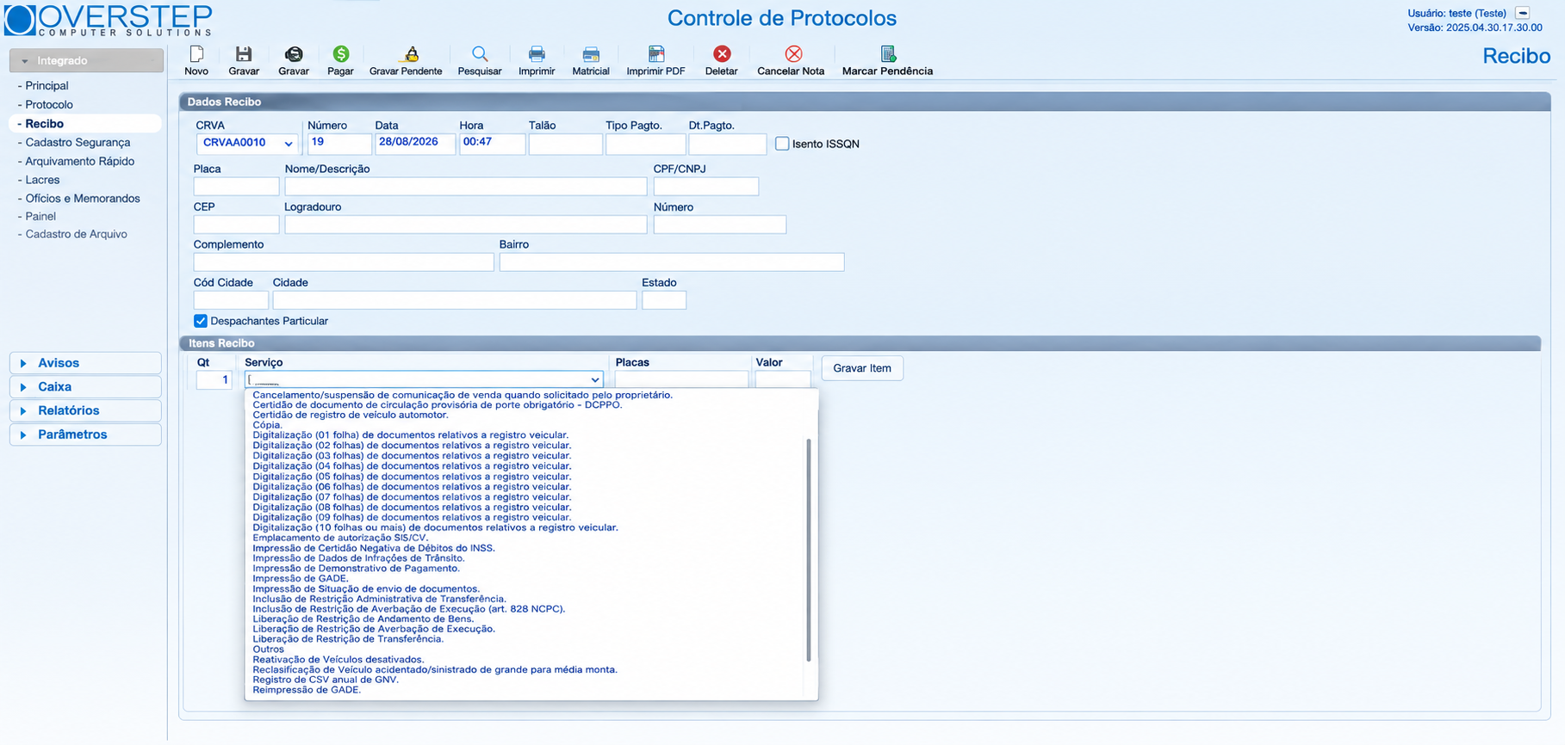This screenshot has width=1565, height=745.
Task: Select the Cópia. service option
Action: point(268,425)
